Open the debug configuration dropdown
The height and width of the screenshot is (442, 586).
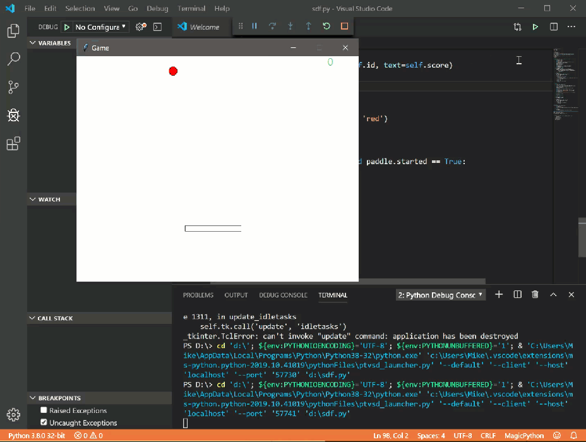100,27
